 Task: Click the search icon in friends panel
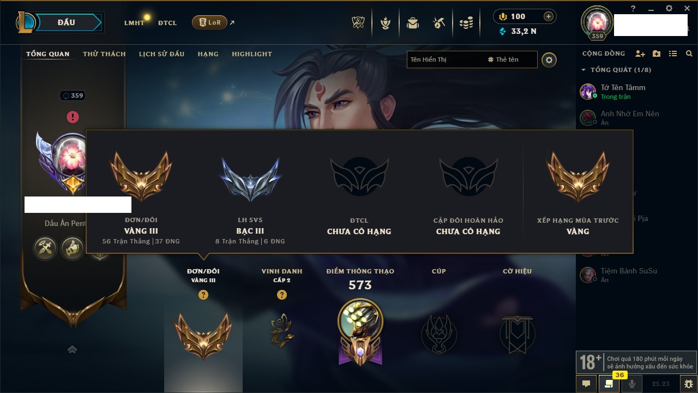pyautogui.click(x=689, y=53)
